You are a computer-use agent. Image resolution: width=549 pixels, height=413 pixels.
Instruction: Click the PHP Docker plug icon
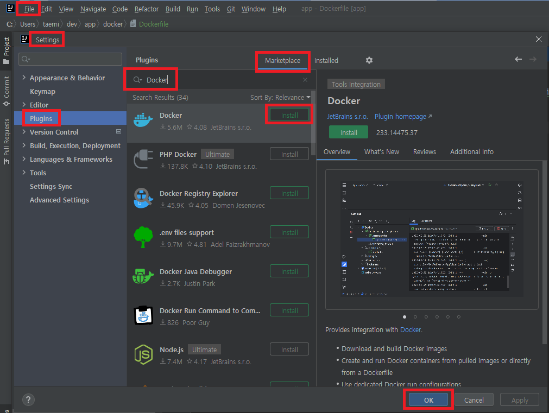[x=143, y=159]
